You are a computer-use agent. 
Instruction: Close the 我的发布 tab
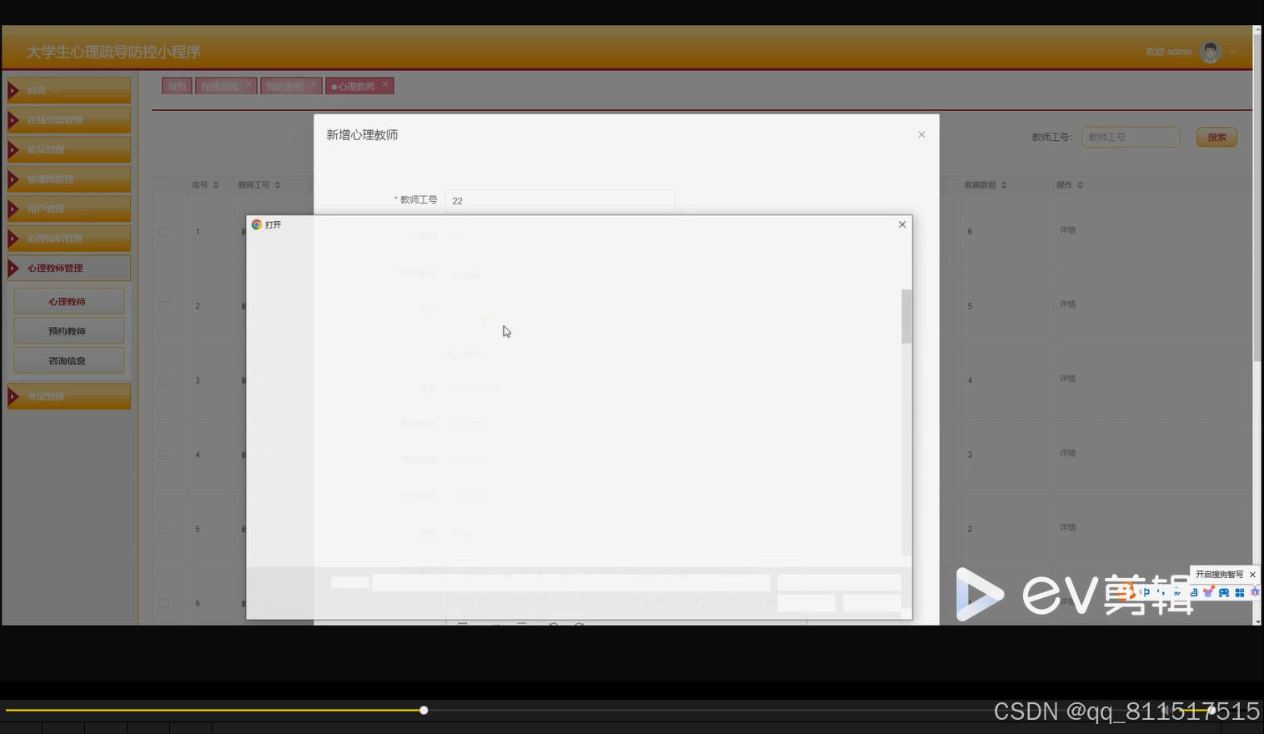click(313, 84)
